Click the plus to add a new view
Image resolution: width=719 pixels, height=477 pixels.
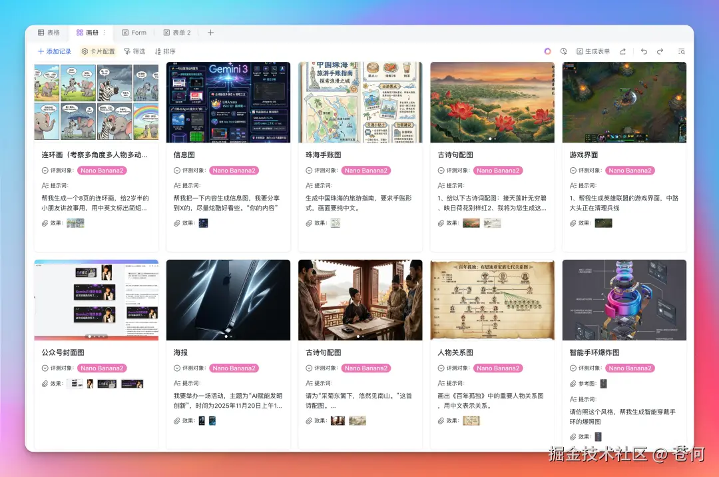pos(210,32)
